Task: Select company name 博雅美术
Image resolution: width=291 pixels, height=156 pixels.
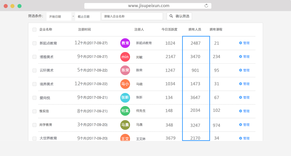Action: click(x=46, y=57)
